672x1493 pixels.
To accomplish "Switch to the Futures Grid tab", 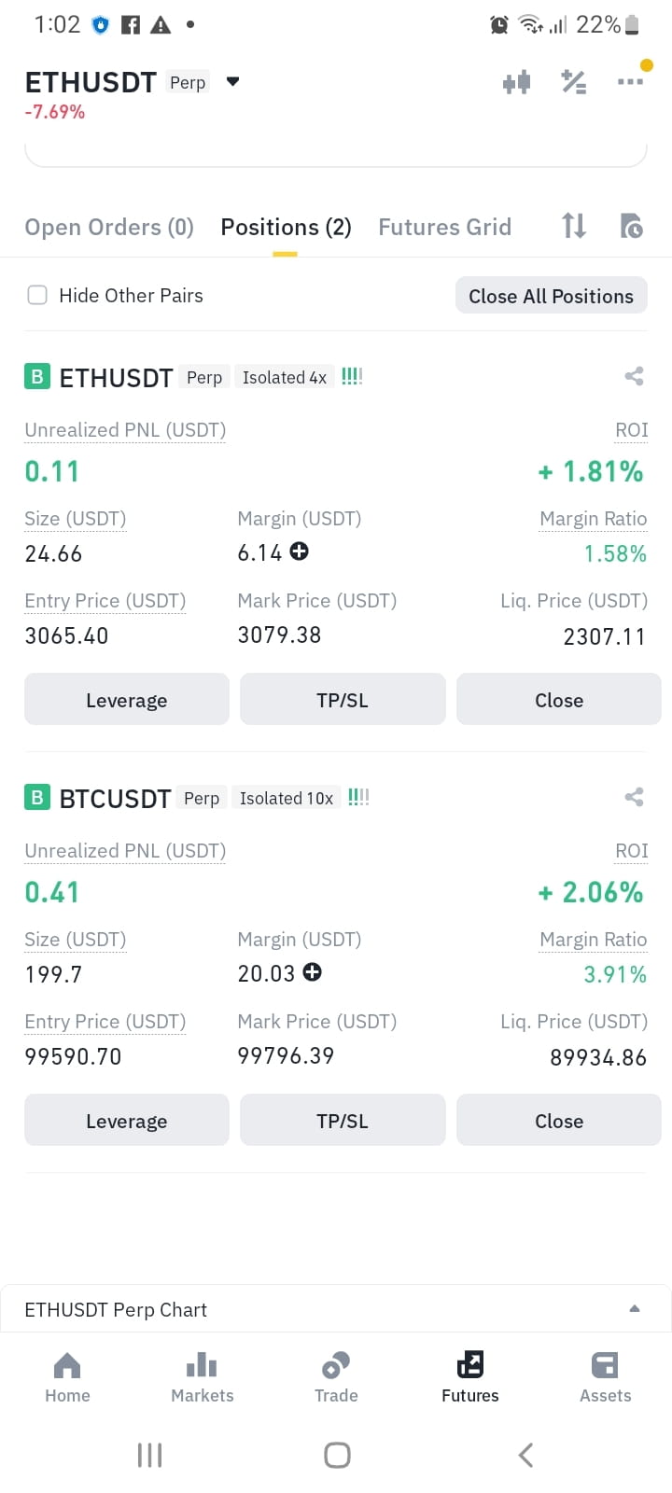I will coord(444,227).
